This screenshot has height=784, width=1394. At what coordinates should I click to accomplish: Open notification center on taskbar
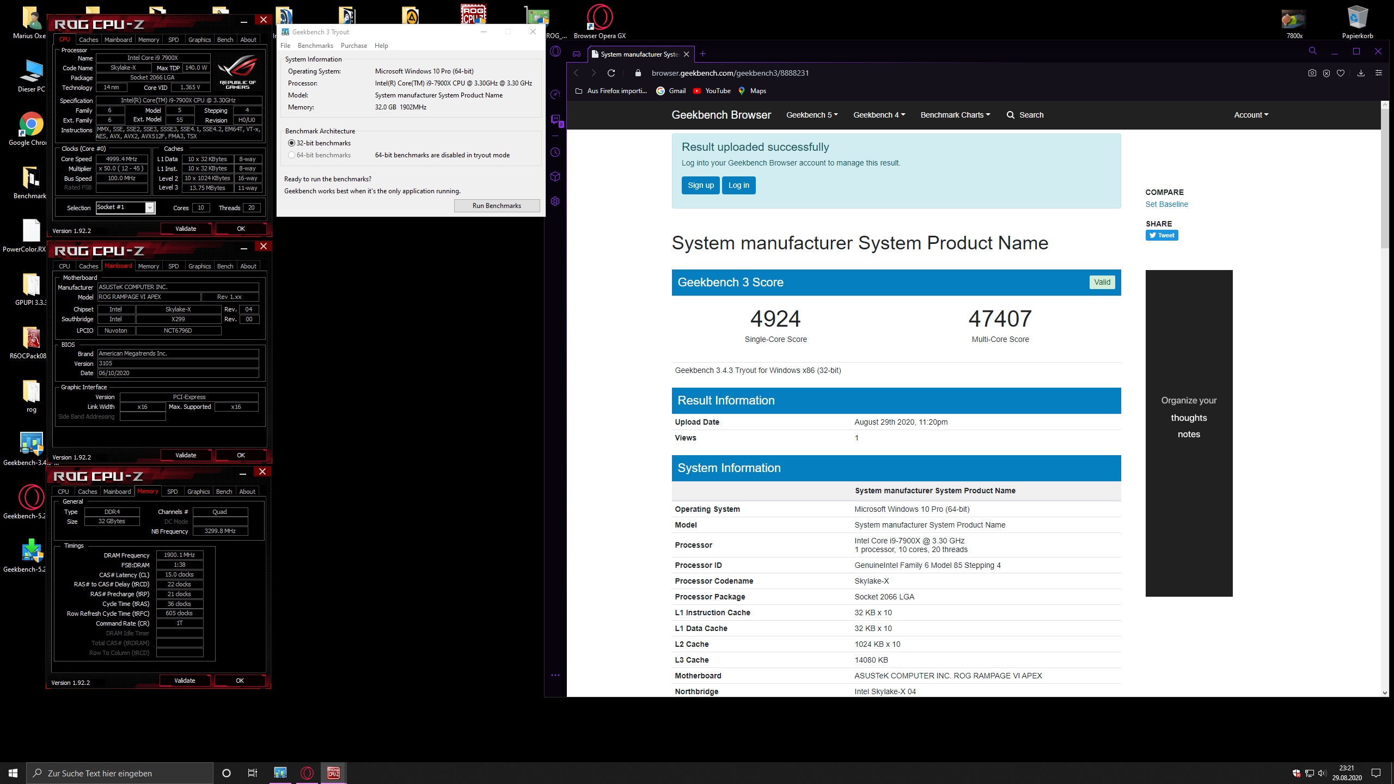point(1377,773)
